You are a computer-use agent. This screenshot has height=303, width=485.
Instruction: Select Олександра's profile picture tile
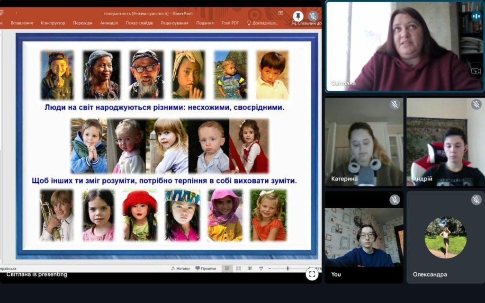click(x=445, y=237)
